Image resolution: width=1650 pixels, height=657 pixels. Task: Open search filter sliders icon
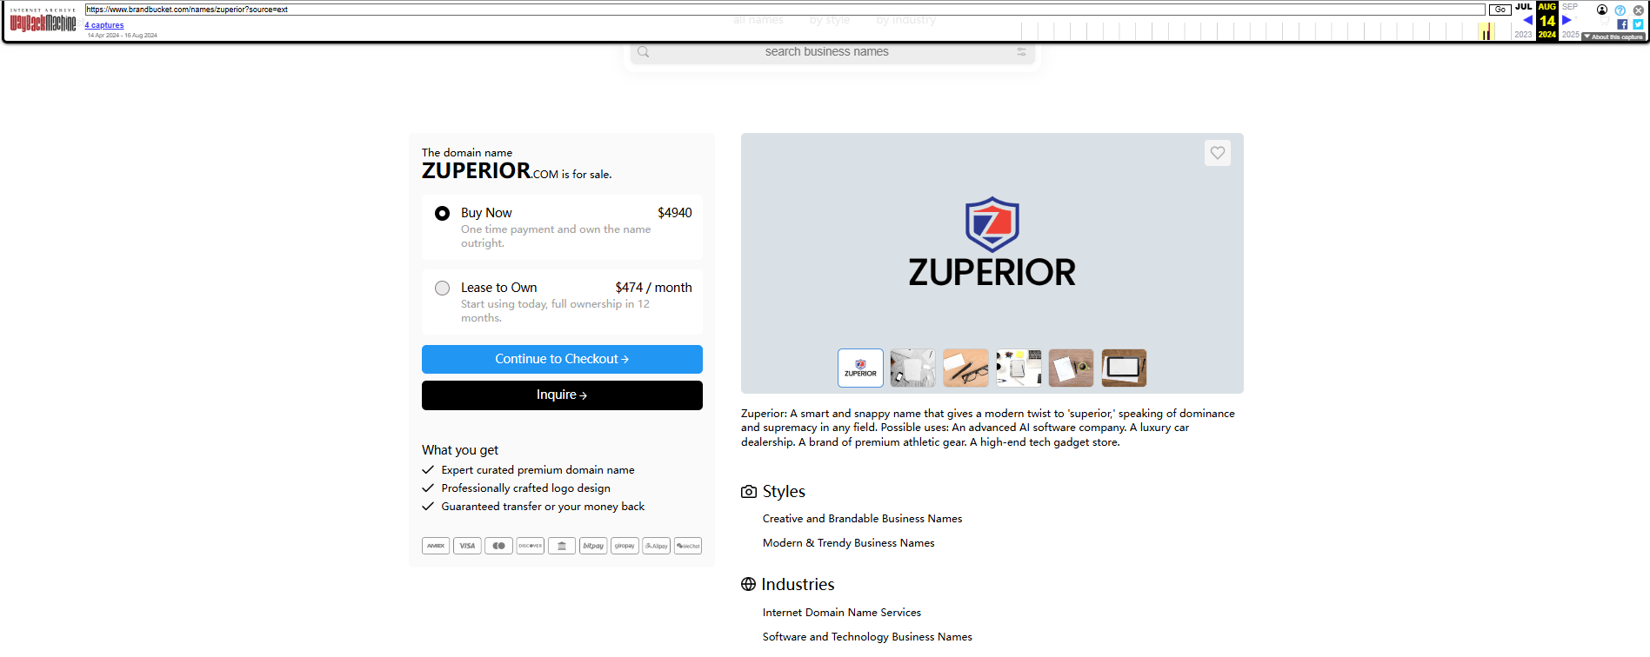(x=1021, y=52)
